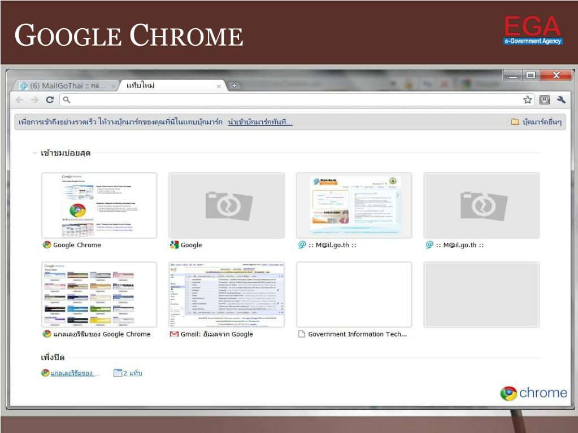Click the extension icon beside the wrench
578x433 pixels.
click(545, 100)
